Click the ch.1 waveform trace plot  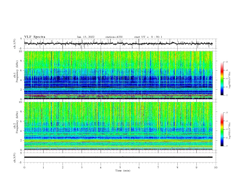click(118, 44)
